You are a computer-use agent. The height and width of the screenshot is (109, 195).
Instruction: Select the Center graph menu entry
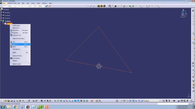click(x=16, y=25)
